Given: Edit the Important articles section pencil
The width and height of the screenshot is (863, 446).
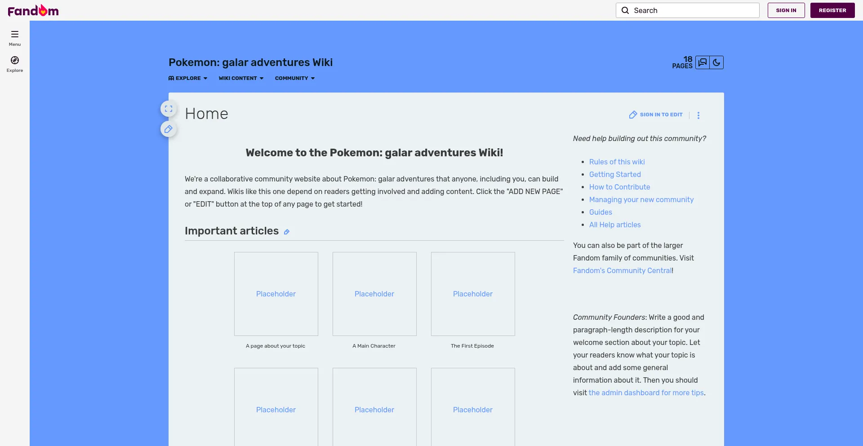Looking at the screenshot, I should pyautogui.click(x=287, y=232).
